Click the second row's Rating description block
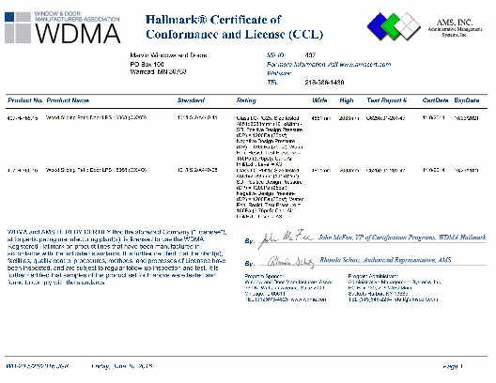The image size is (496, 383). (x=270, y=193)
